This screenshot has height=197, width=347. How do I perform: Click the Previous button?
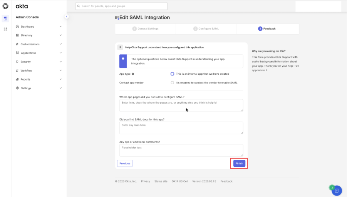coord(125,163)
